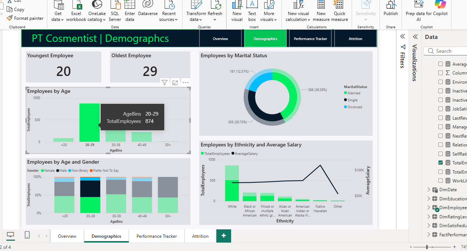Click zoom in plus button
Image resolution: width=467 pixels, height=251 pixels.
pos(455,247)
